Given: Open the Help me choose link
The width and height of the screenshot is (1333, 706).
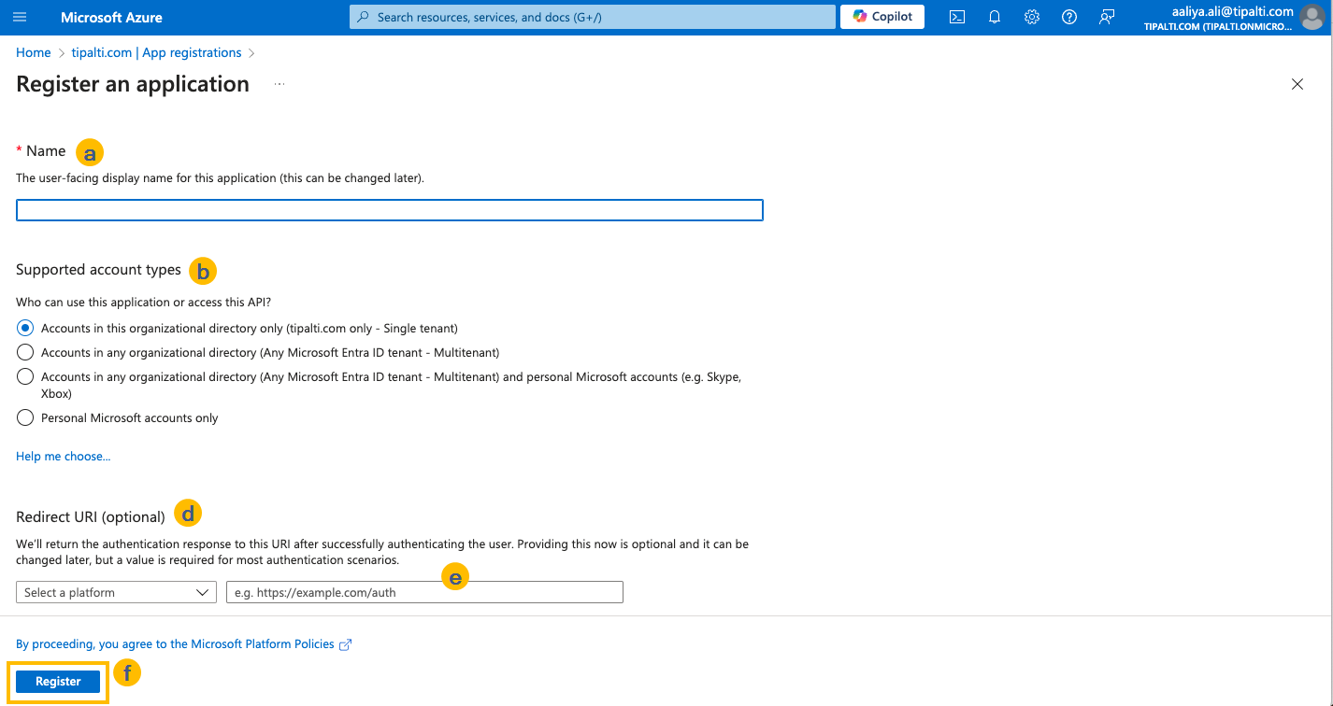Looking at the screenshot, I should click(x=63, y=456).
